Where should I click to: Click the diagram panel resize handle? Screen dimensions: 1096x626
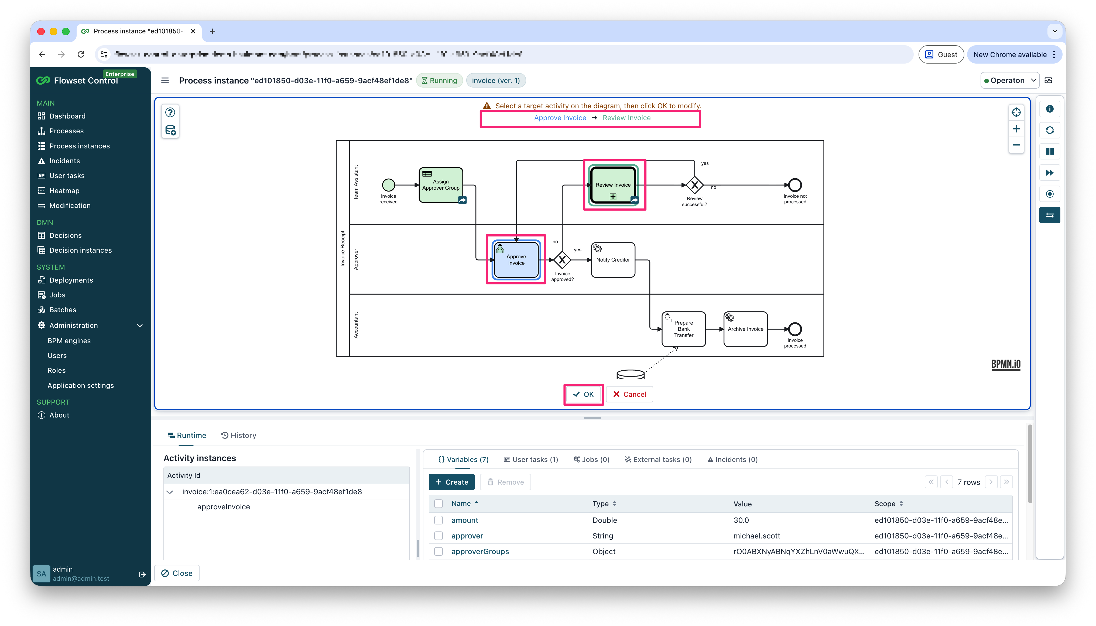coord(592,418)
